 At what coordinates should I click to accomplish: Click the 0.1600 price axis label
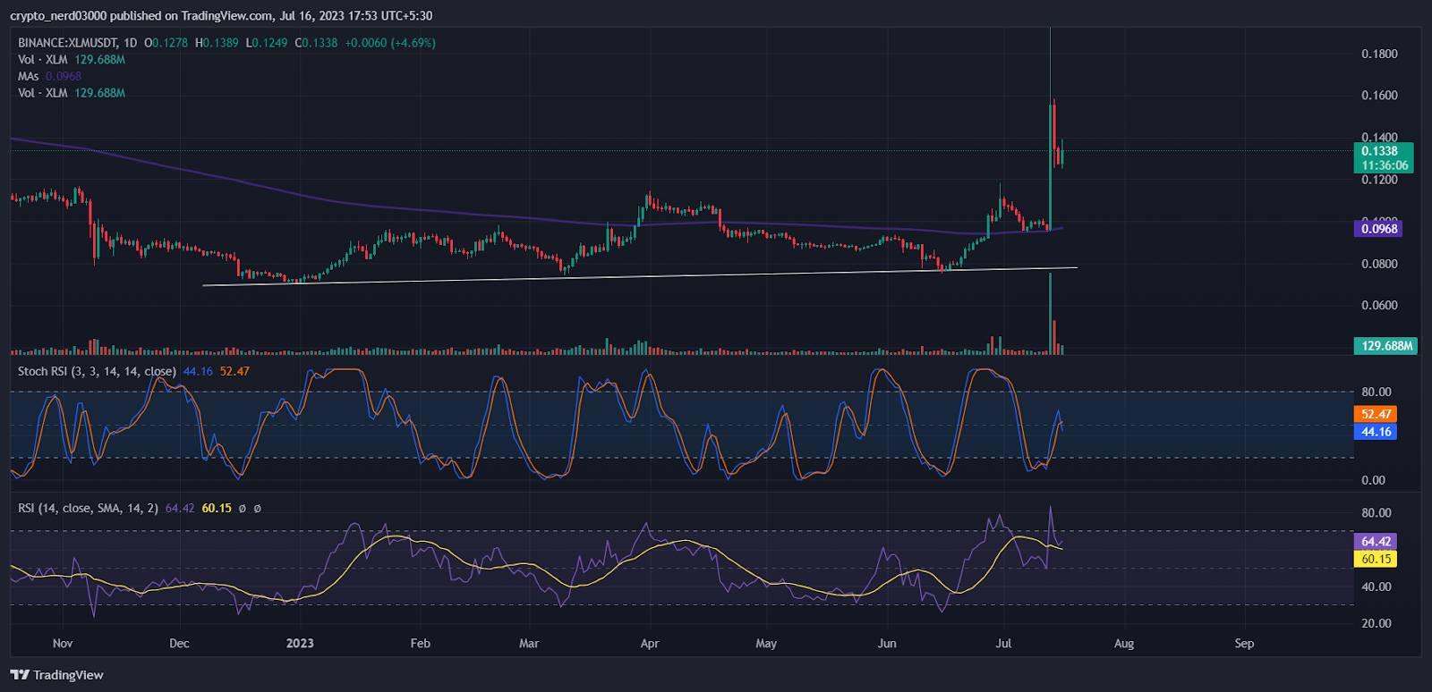tap(1379, 96)
